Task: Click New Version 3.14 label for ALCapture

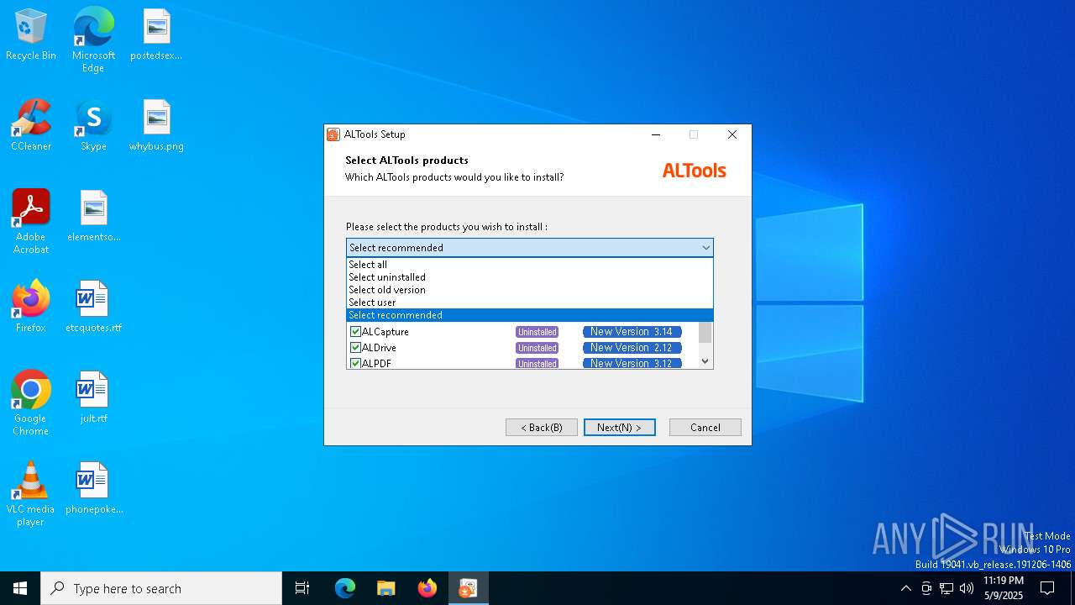Action: point(632,332)
